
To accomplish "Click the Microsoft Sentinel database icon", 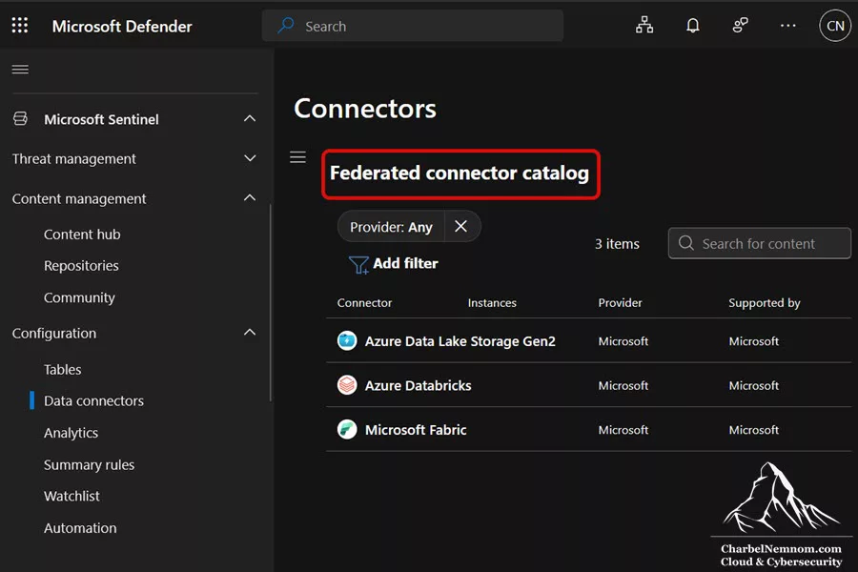I will (x=20, y=119).
